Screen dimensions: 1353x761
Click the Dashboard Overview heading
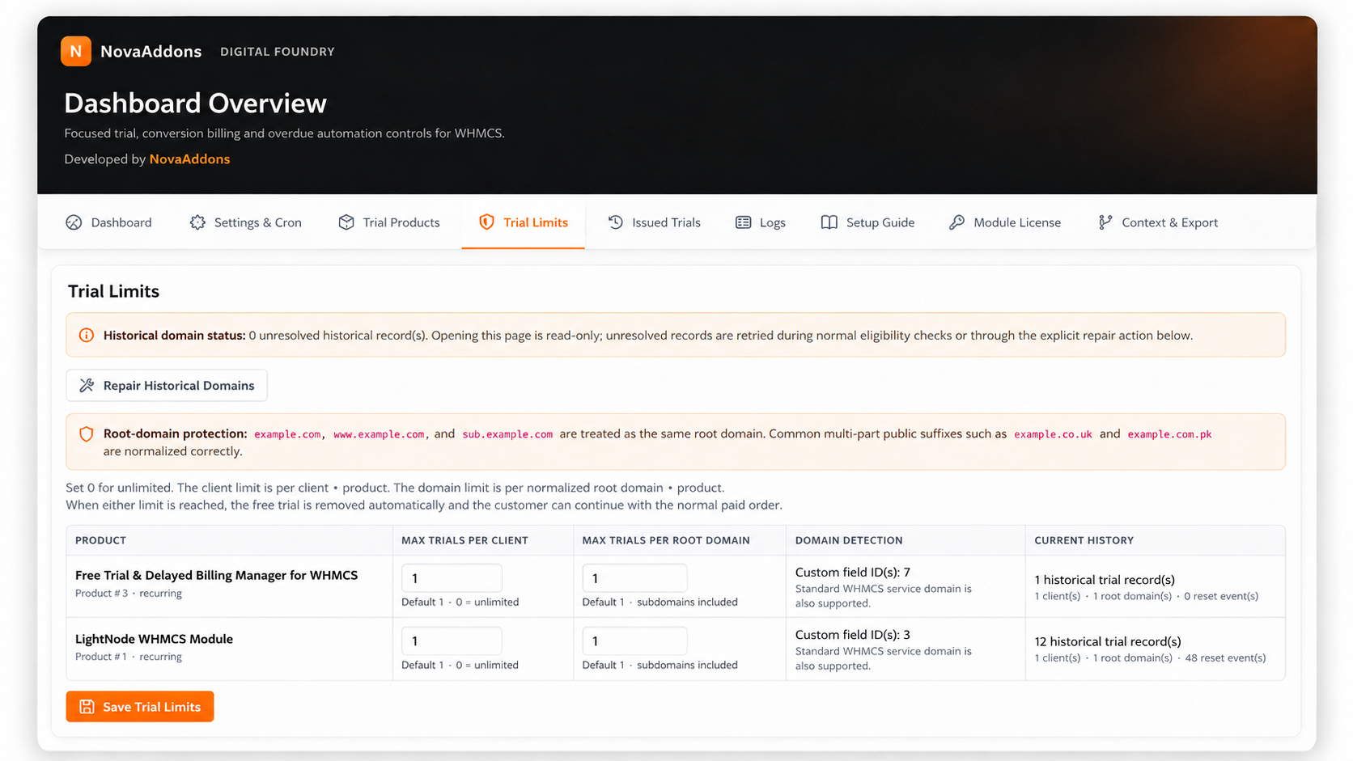click(195, 104)
